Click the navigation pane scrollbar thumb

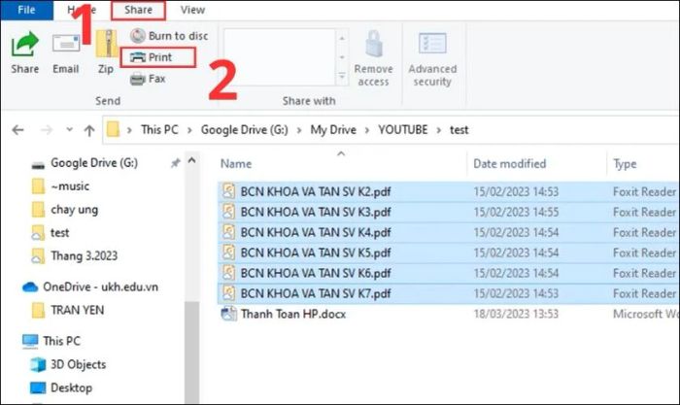coord(191,353)
